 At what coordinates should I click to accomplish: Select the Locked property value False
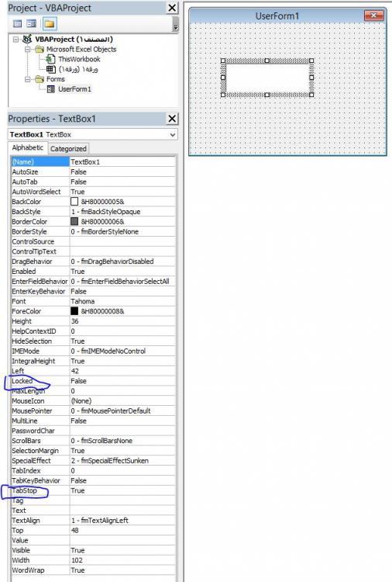[122, 381]
